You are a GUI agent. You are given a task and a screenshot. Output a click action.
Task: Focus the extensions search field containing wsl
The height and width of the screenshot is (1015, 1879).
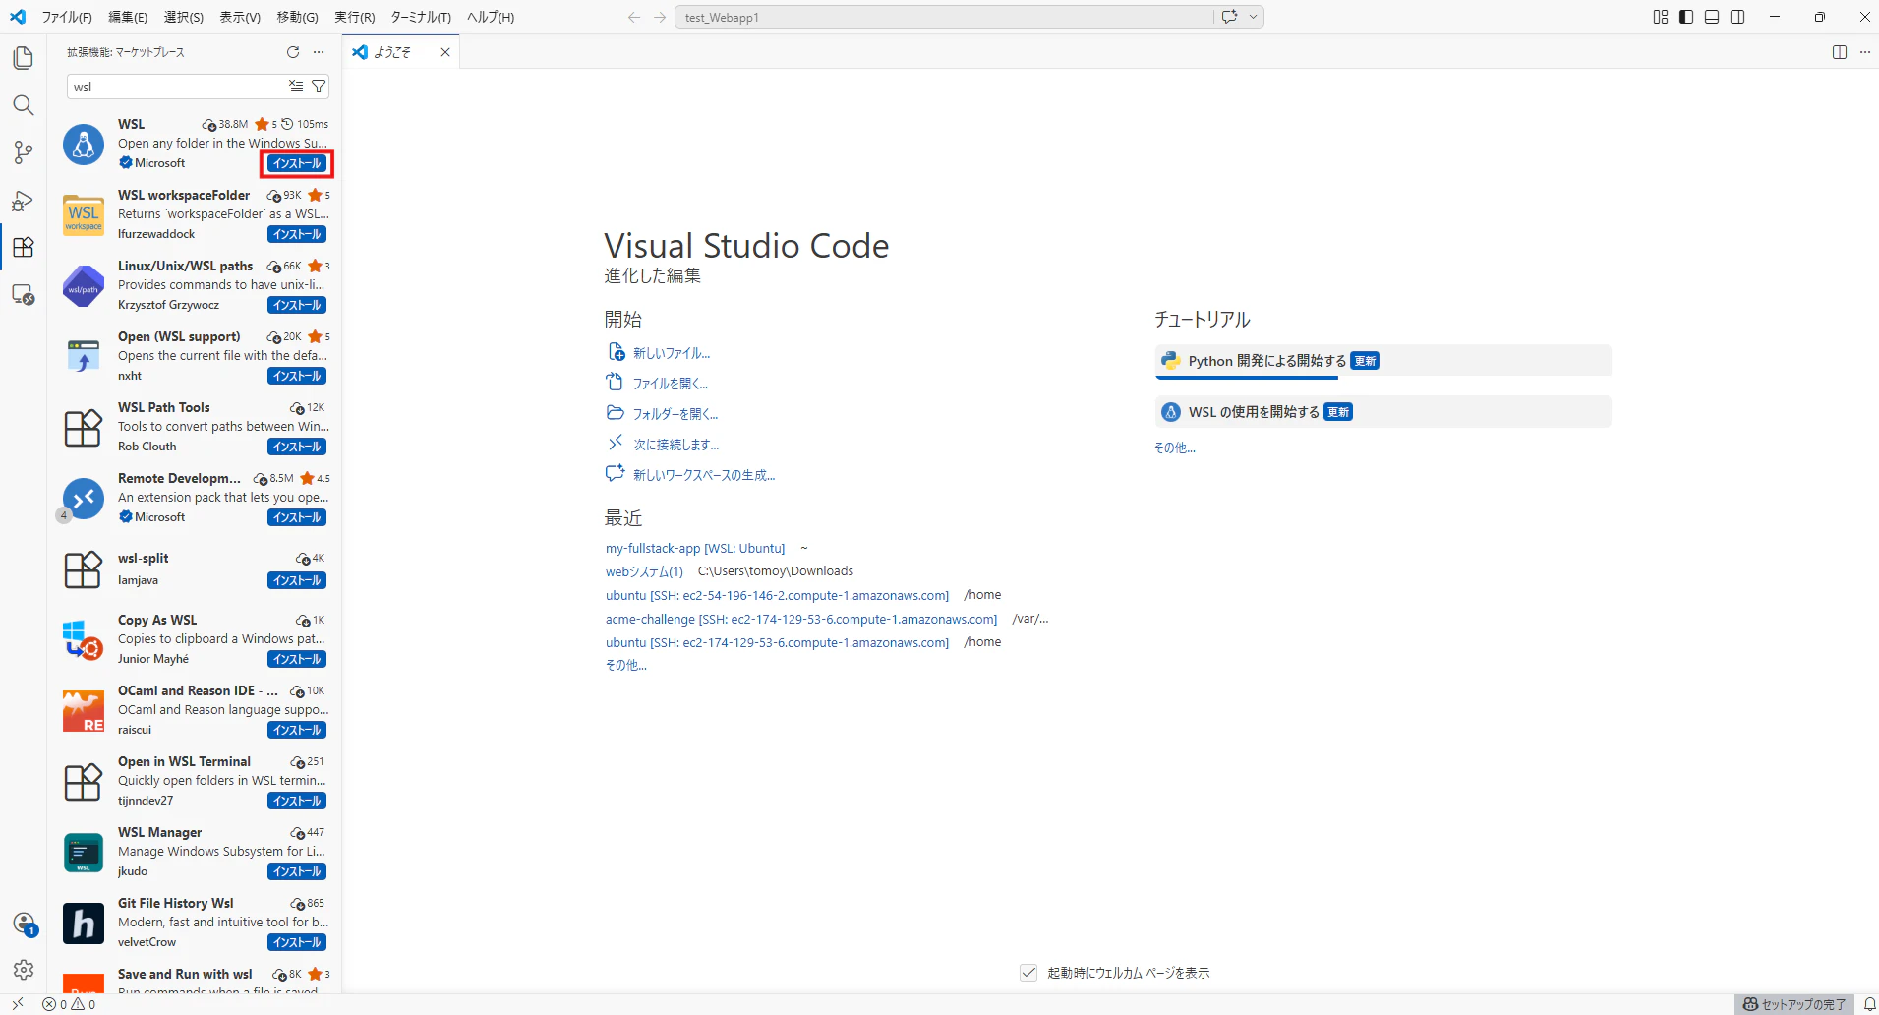(177, 87)
